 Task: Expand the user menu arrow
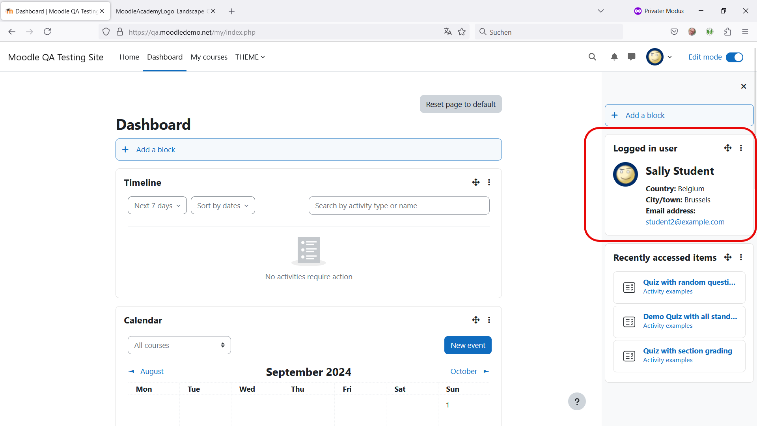[x=669, y=57]
